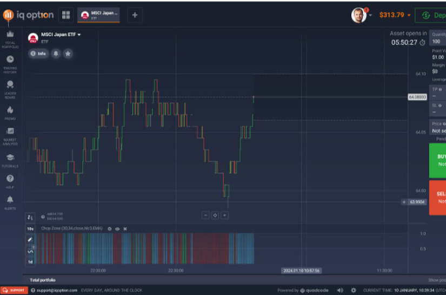Open the Leader Board sidebar icon

[x=10, y=90]
